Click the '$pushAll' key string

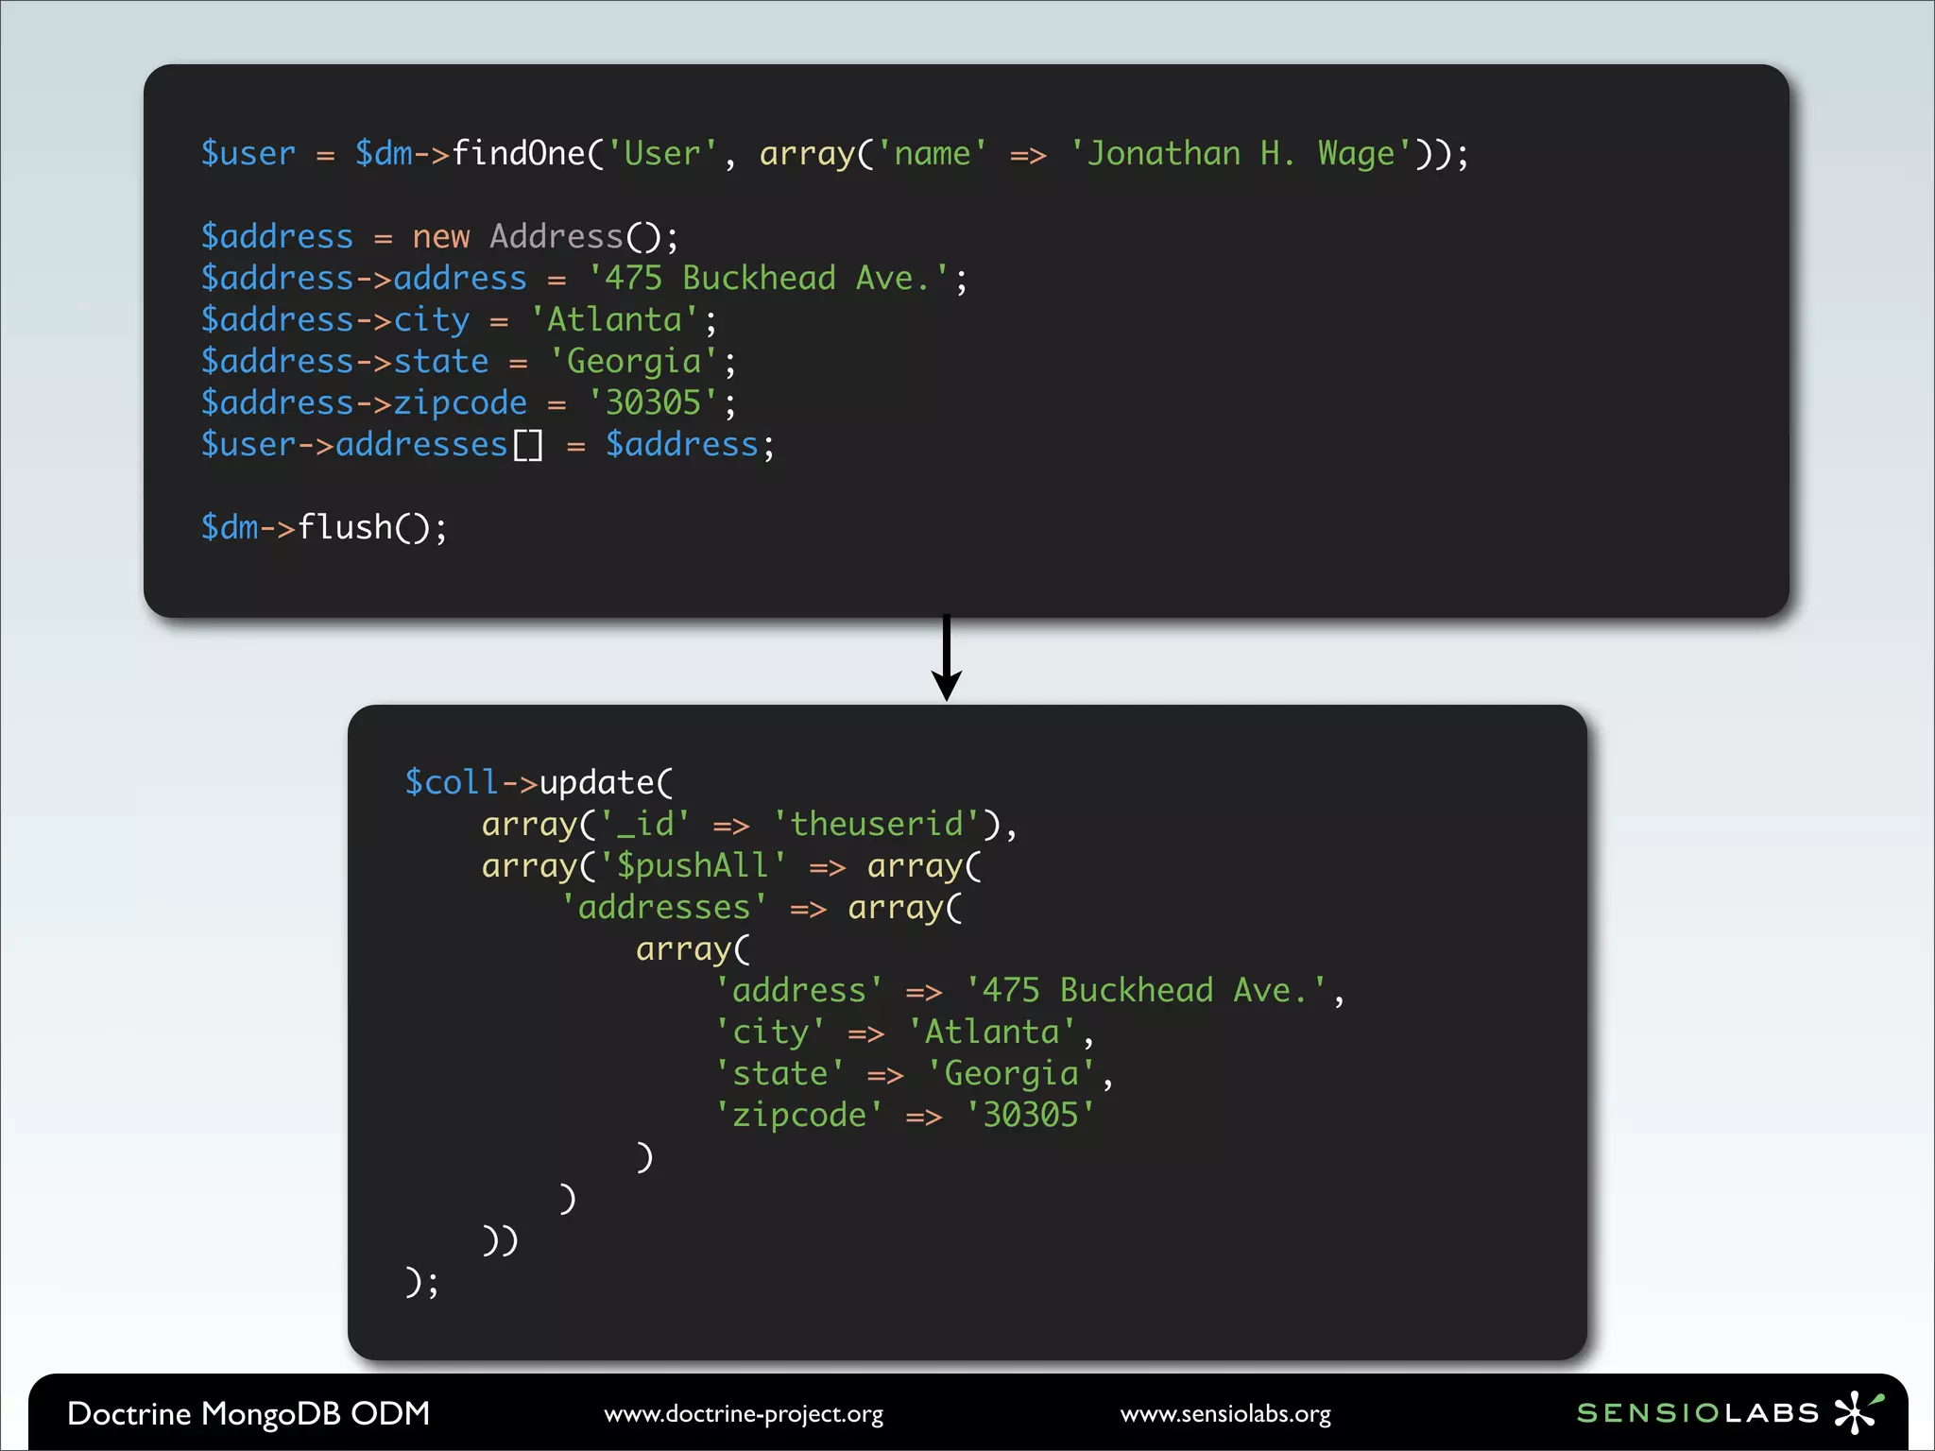[693, 865]
